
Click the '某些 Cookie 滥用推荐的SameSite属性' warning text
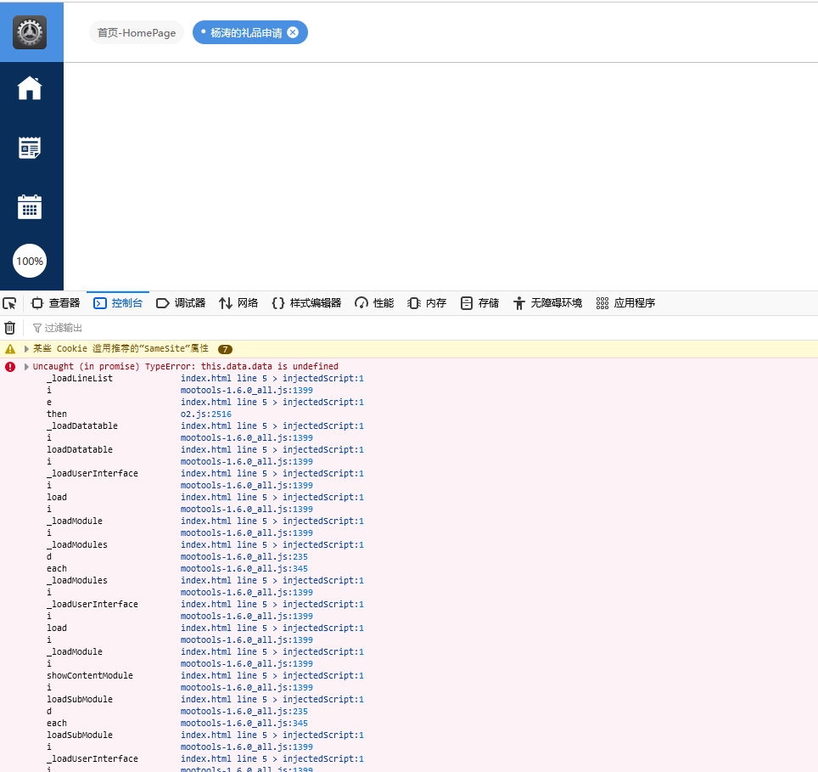121,349
